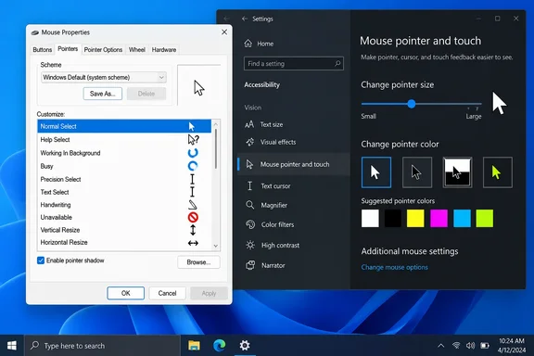Viewport: 534px width, 356px height.
Task: Click the Find a setting field
Action: pyautogui.click(x=294, y=64)
